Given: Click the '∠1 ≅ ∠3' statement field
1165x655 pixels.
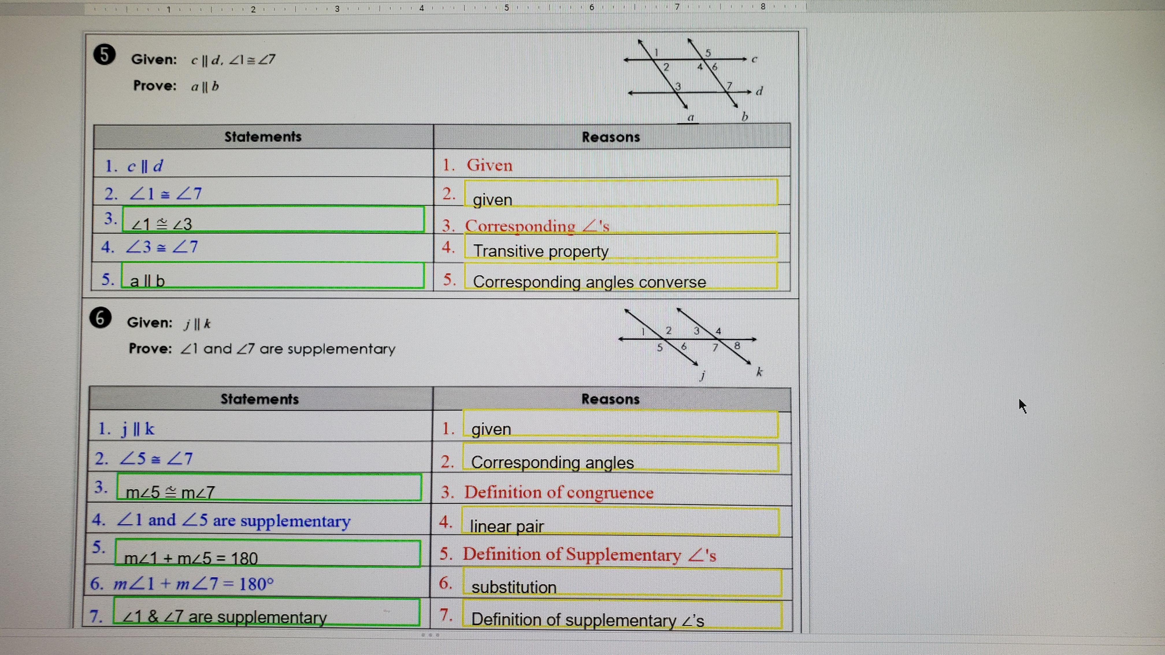Looking at the screenshot, I should tap(273, 220).
